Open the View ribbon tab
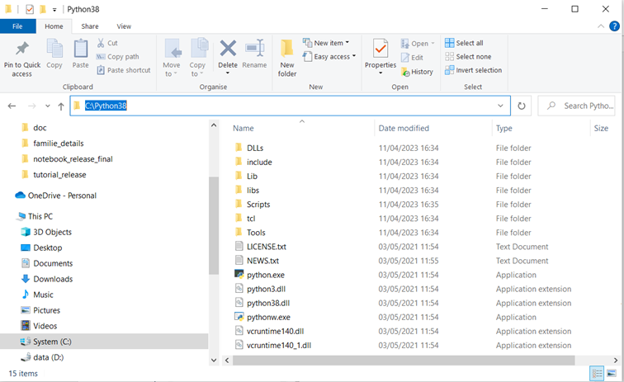 click(x=123, y=26)
